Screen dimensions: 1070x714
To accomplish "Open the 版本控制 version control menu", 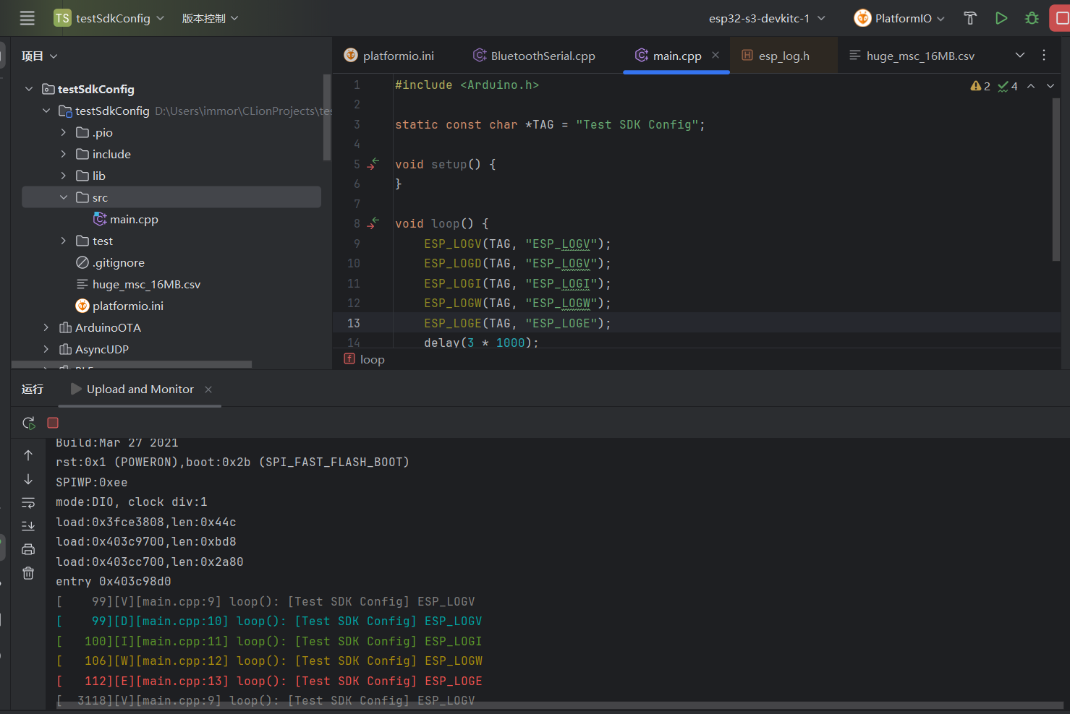I will pos(210,18).
